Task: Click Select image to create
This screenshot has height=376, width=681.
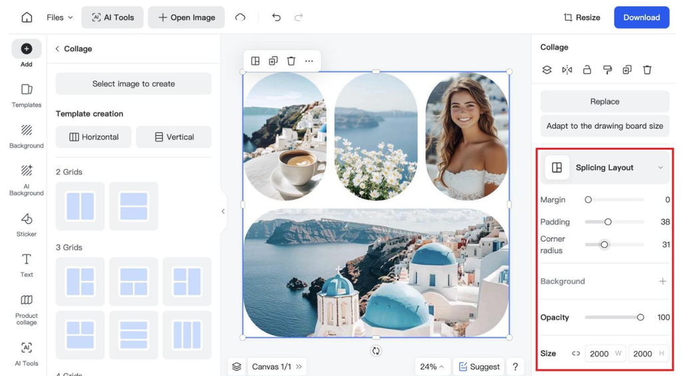Action: point(133,84)
